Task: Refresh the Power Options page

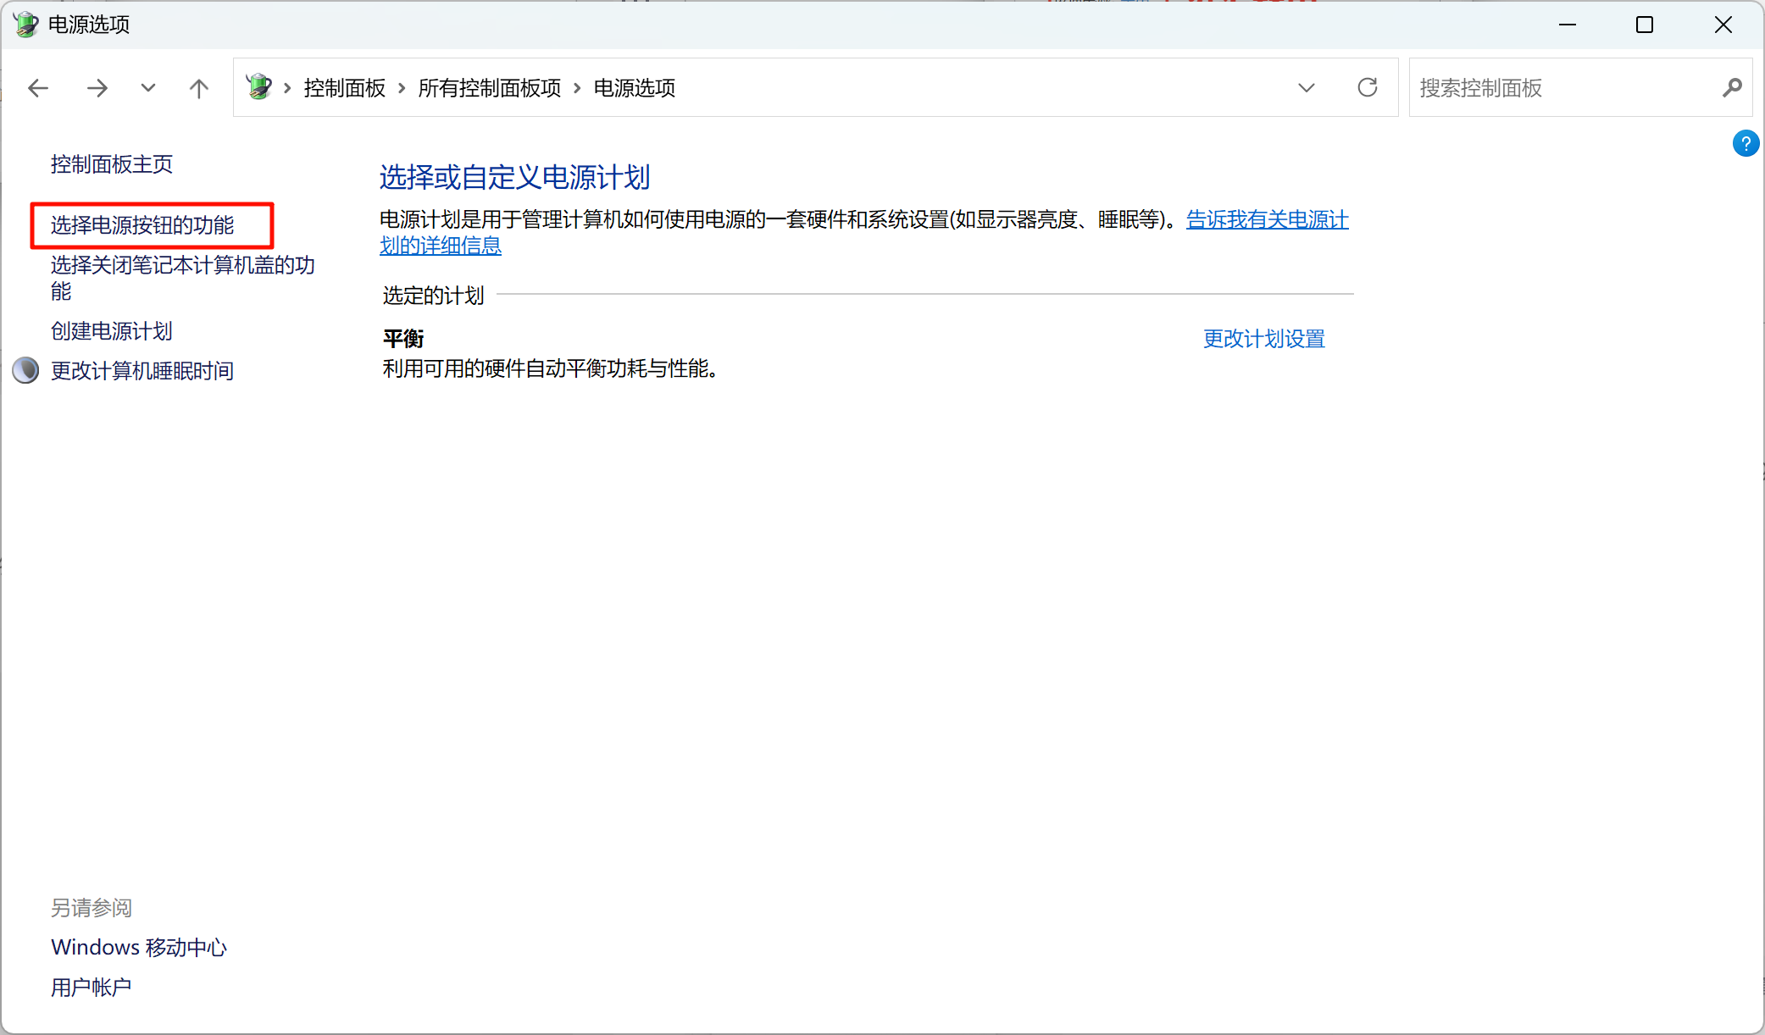Action: (x=1367, y=87)
